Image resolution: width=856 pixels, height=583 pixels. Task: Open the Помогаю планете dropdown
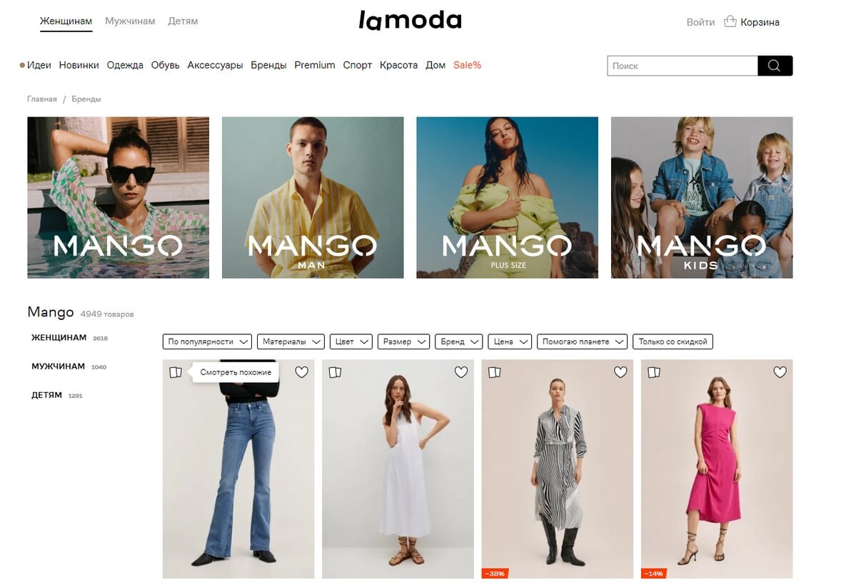click(x=582, y=342)
